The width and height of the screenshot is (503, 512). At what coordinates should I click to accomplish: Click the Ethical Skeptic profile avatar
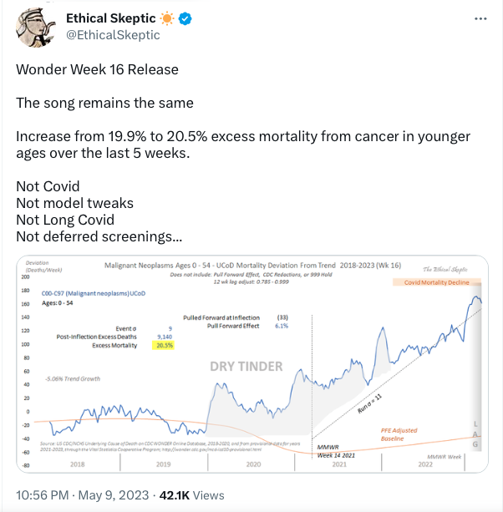[x=36, y=28]
